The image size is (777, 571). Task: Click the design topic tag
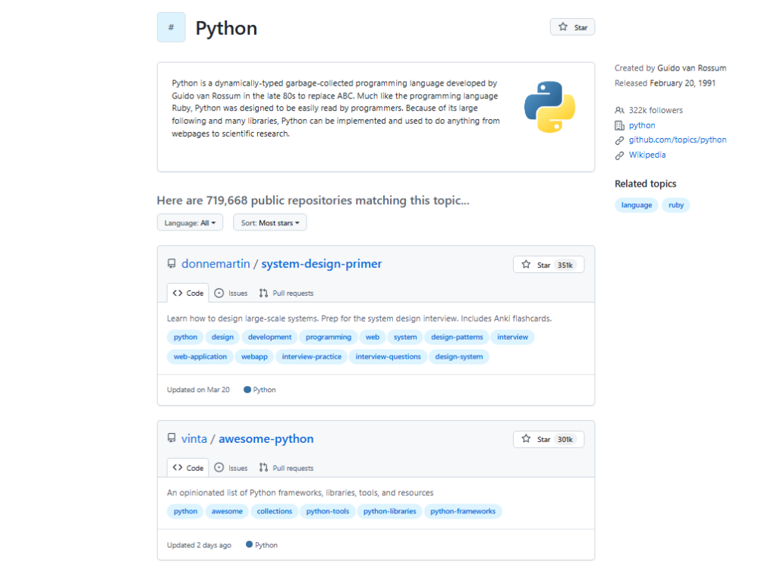[x=222, y=337]
